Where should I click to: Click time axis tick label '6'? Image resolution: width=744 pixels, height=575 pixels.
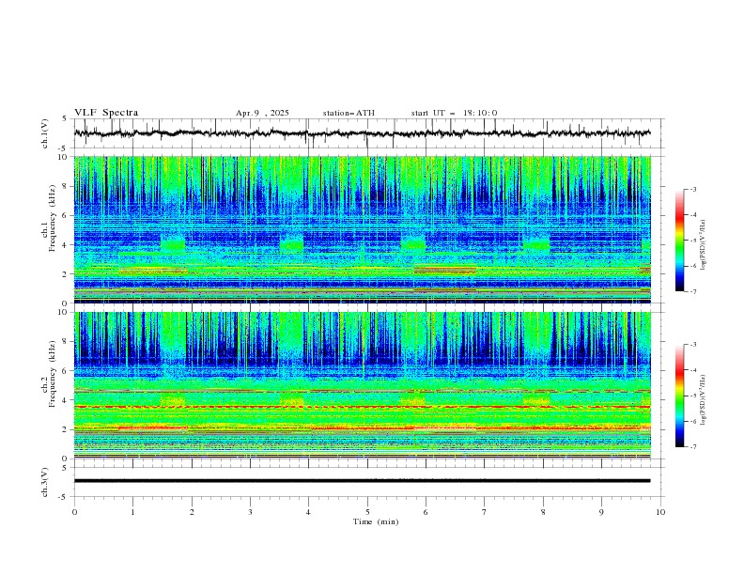pyautogui.click(x=426, y=512)
